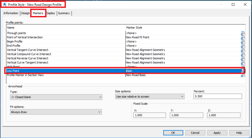The height and width of the screenshot is (138, 252).
Task: Confirm changes with the OK button
Action: coord(173,133)
